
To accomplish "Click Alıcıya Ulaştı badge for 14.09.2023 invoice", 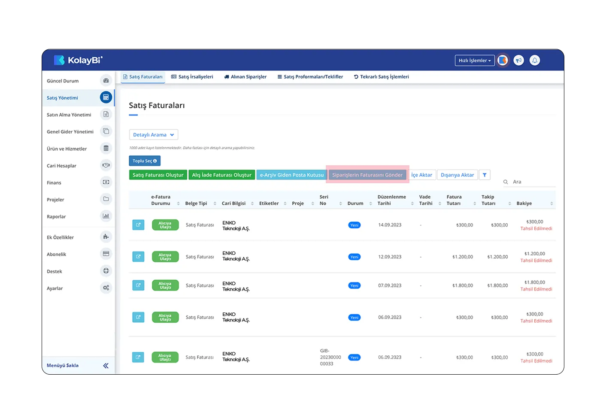I will tap(165, 225).
